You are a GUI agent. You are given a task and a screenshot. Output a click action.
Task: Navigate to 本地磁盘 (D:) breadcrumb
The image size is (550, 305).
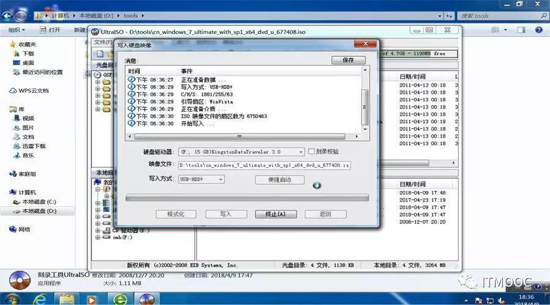click(96, 16)
